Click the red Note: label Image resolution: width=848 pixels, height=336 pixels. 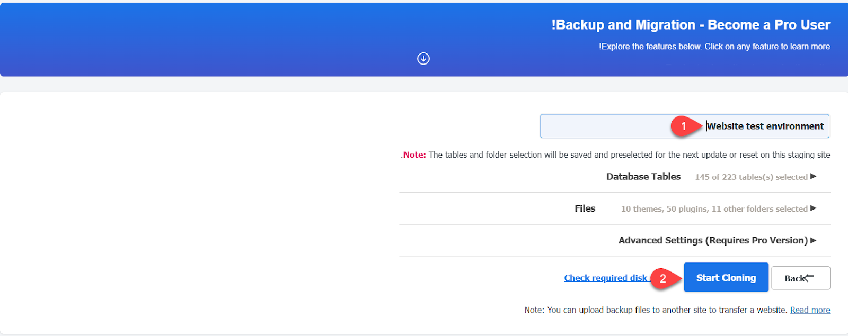414,155
